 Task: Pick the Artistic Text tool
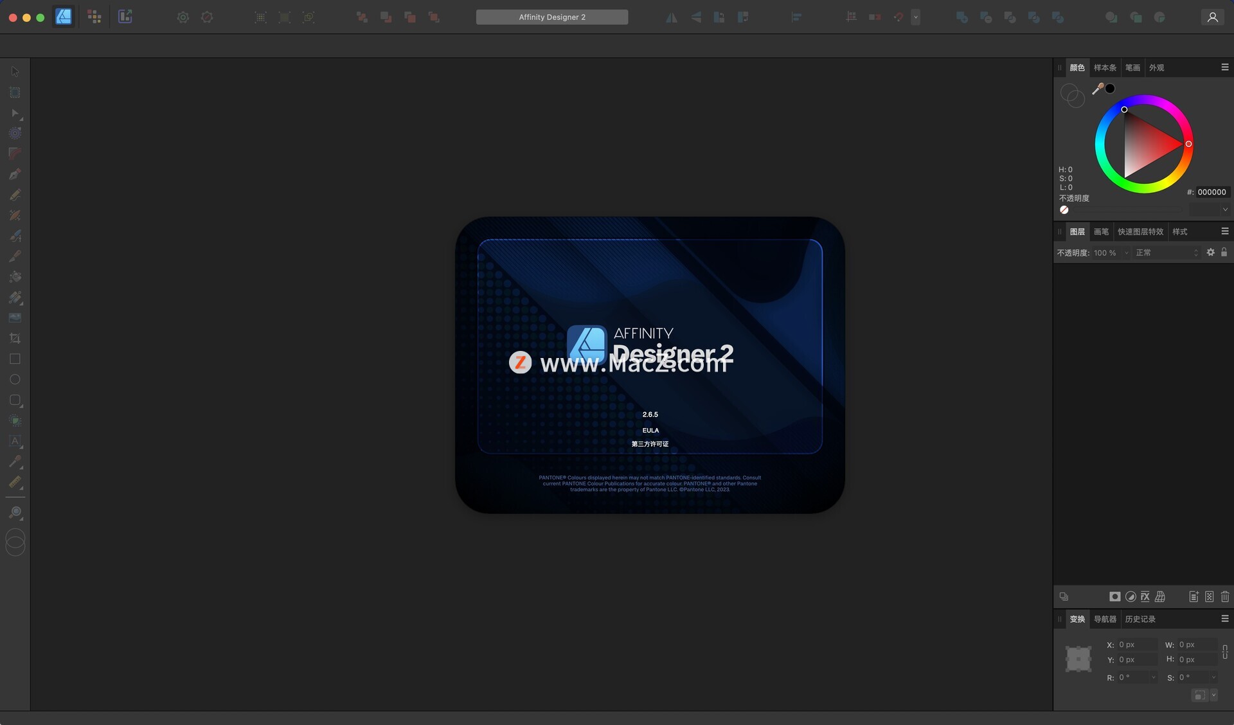pyautogui.click(x=15, y=442)
